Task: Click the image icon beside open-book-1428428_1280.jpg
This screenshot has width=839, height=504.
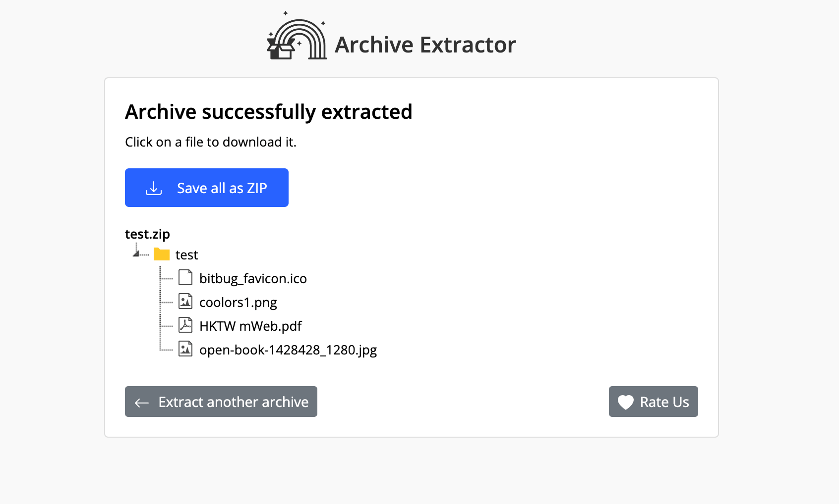Action: pyautogui.click(x=185, y=349)
